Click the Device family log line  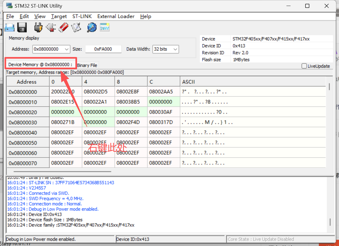(x=71, y=225)
